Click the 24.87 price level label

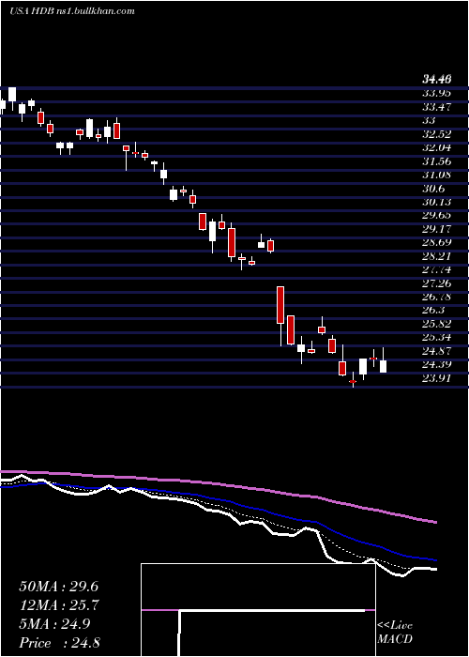point(436,351)
